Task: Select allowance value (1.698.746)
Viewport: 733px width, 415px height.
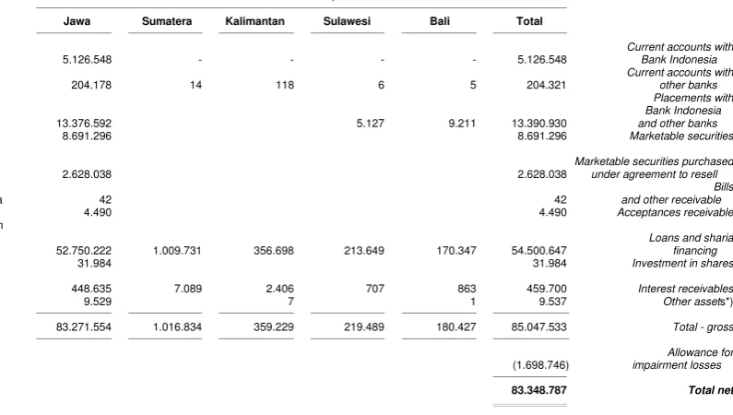Action: pos(540,365)
